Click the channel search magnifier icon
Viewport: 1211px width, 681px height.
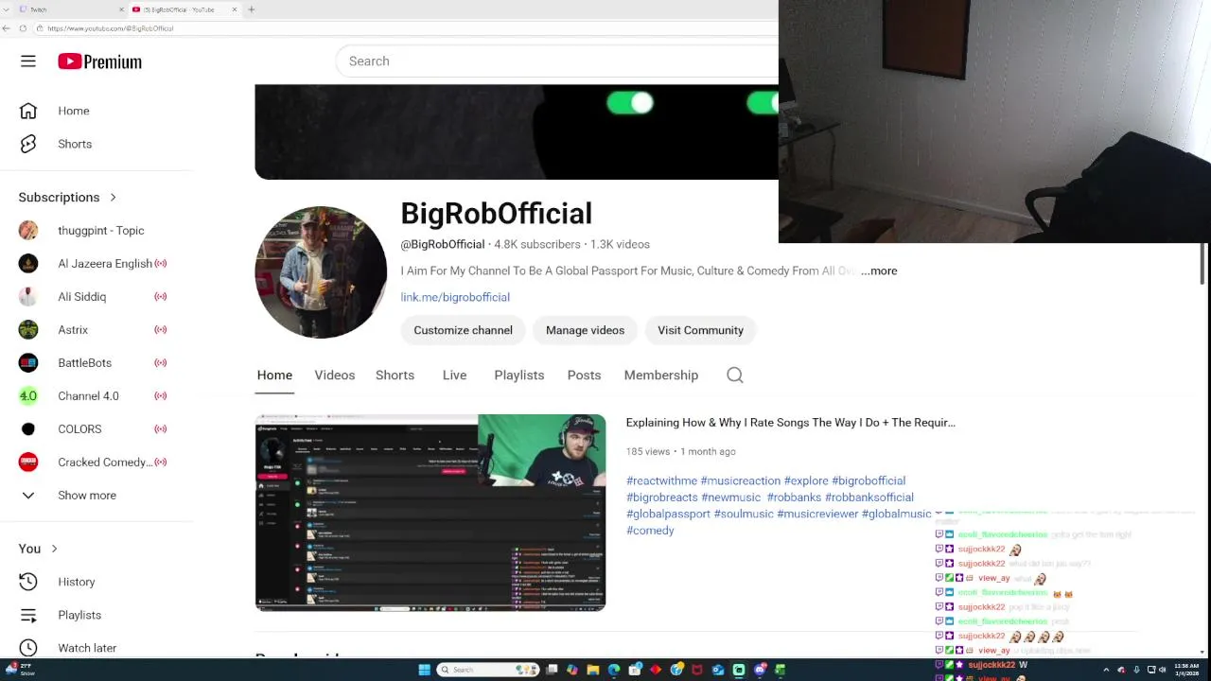735,375
